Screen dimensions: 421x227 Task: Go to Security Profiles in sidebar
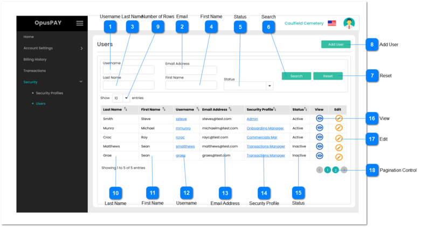coord(49,93)
